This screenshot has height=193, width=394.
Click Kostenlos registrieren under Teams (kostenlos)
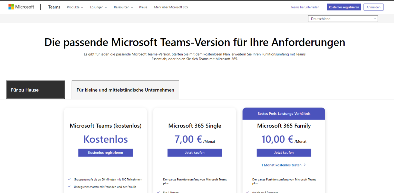pos(105,152)
